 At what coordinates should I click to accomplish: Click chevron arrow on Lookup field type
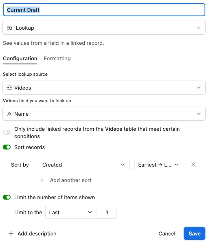(199, 28)
